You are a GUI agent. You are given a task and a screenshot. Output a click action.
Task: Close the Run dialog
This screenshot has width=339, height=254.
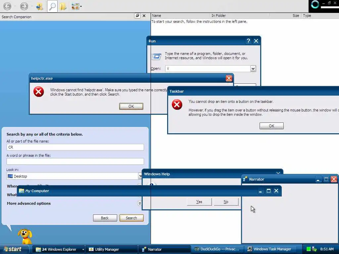pos(256,41)
